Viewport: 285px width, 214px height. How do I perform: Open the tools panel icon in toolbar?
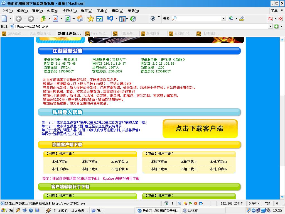coord(122,19)
